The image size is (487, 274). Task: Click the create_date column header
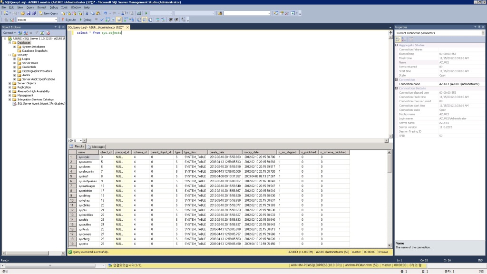pos(225,152)
